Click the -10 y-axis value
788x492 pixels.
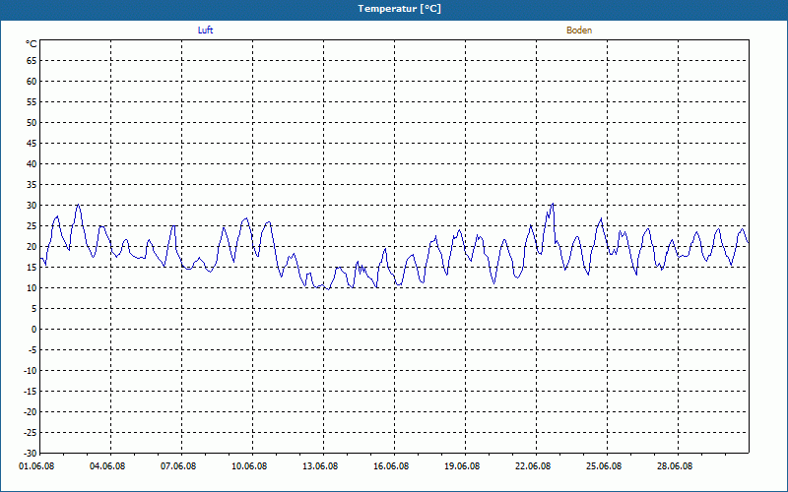pyautogui.click(x=31, y=371)
